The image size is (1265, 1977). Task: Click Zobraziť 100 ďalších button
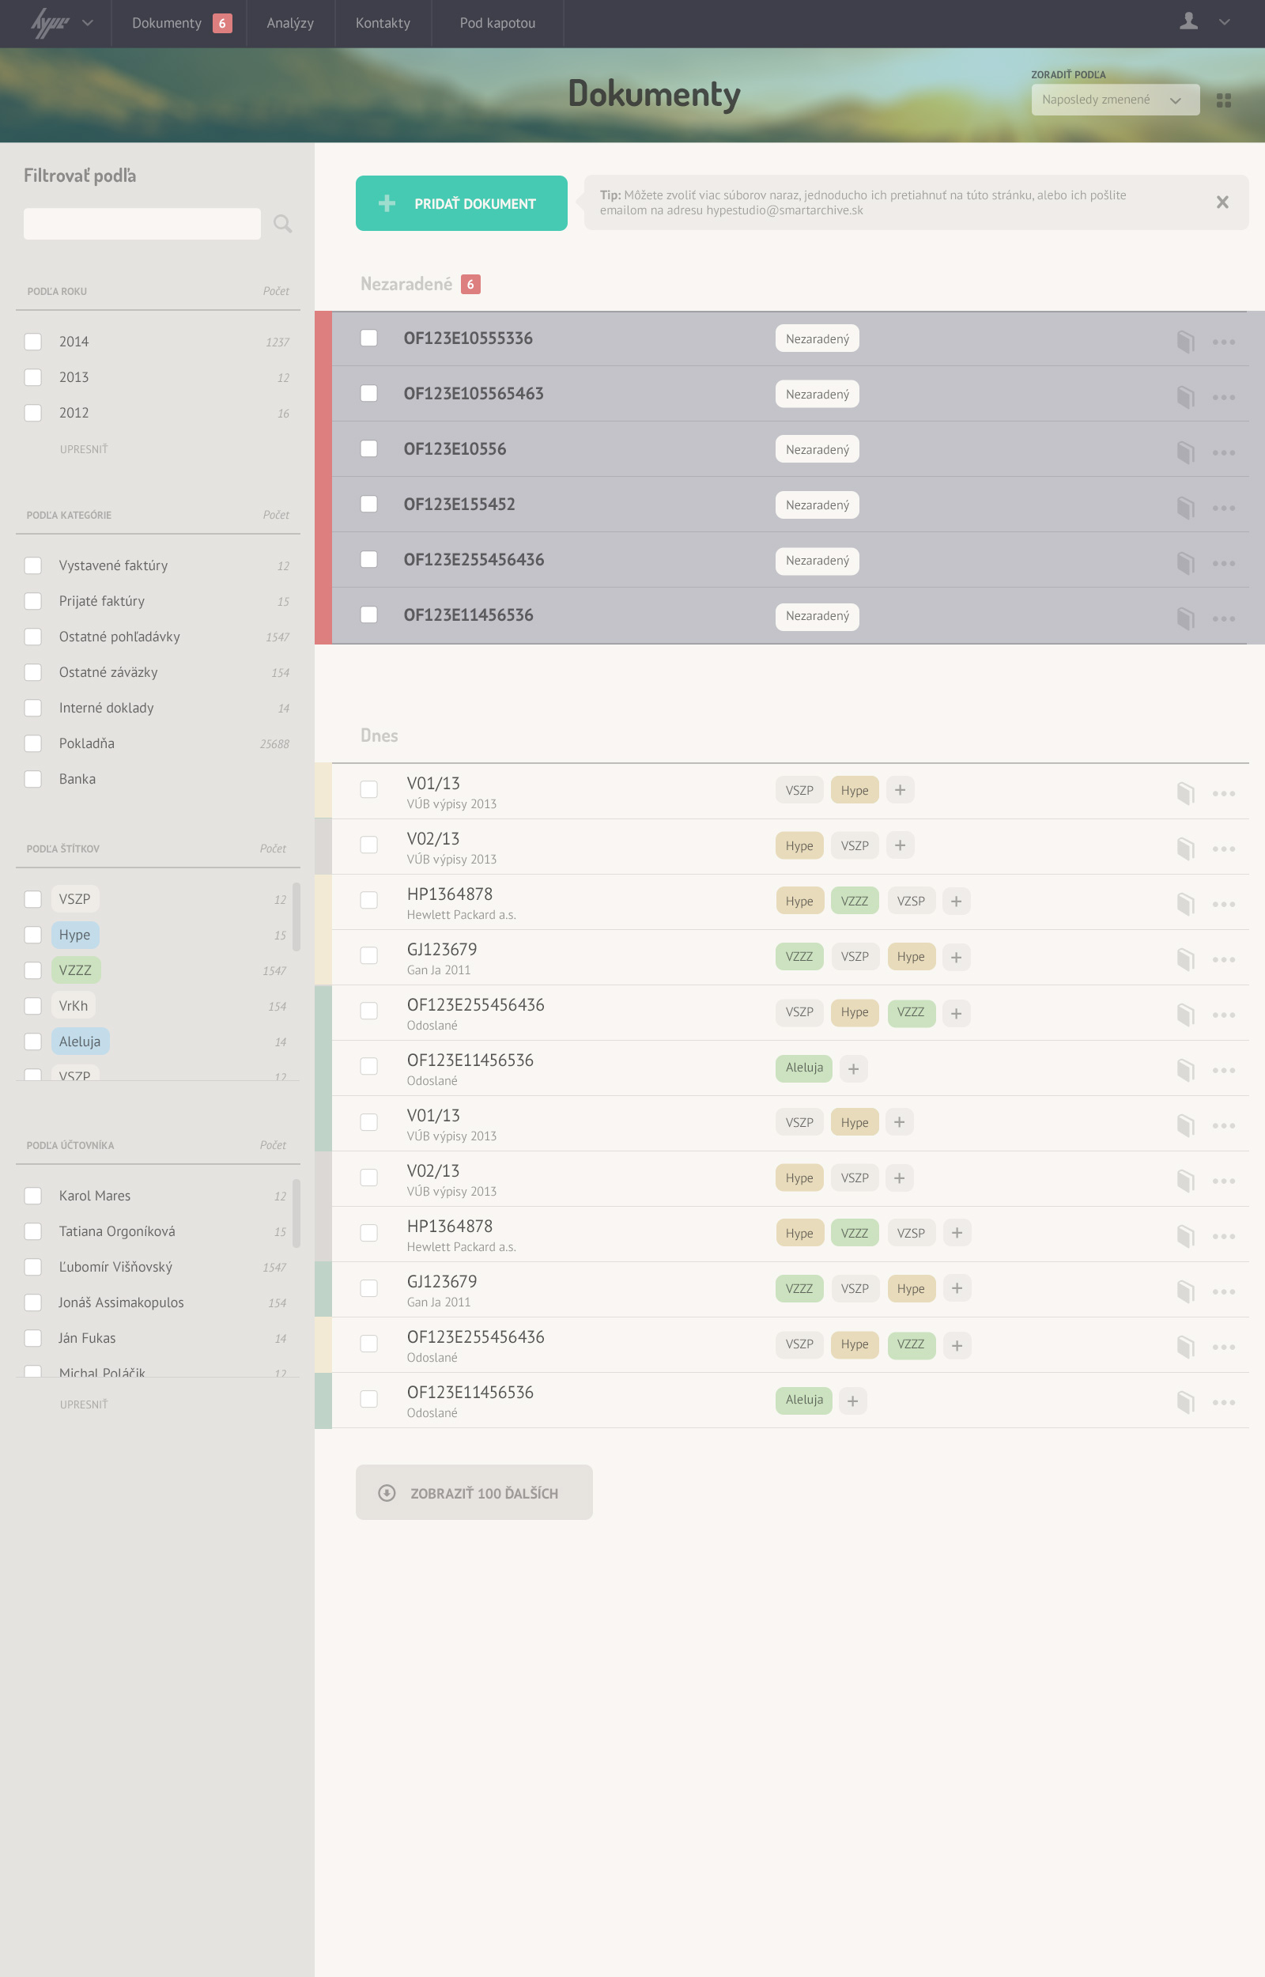(474, 1492)
